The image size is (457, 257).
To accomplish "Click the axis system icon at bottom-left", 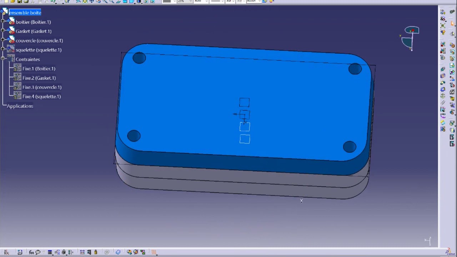I will click(x=6, y=252).
